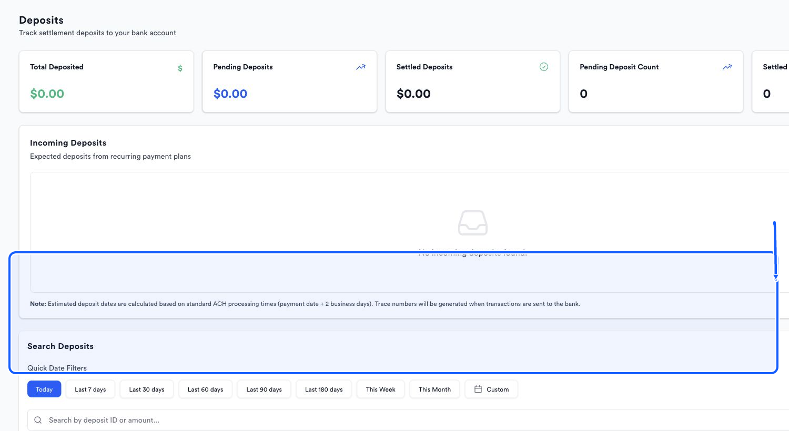Click the trend arrow icon on Pending Deposits
This screenshot has width=789, height=431.
pos(361,67)
